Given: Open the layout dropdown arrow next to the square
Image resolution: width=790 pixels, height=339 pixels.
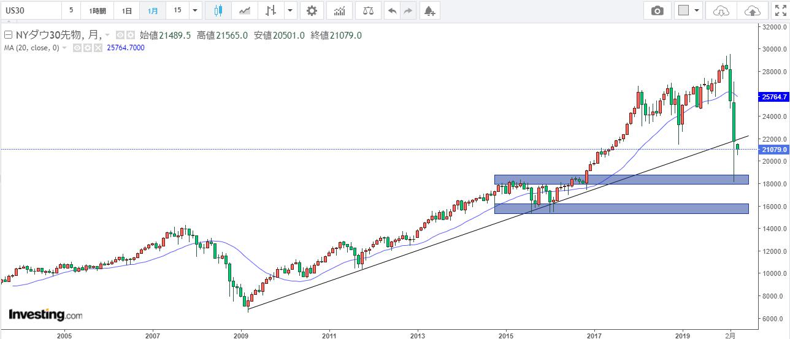Looking at the screenshot, I should [698, 10].
